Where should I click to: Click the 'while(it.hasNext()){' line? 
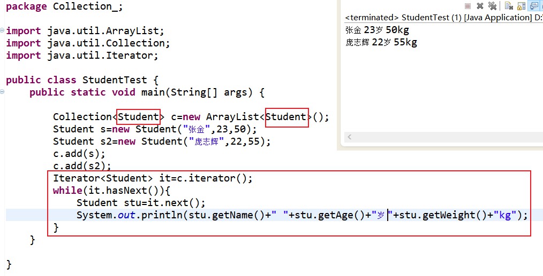[x=111, y=191]
